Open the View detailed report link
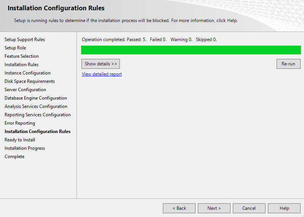The height and width of the screenshot is (217, 304). (102, 74)
